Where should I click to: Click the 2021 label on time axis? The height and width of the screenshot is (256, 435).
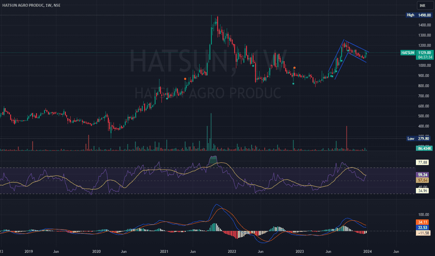tap(164, 251)
